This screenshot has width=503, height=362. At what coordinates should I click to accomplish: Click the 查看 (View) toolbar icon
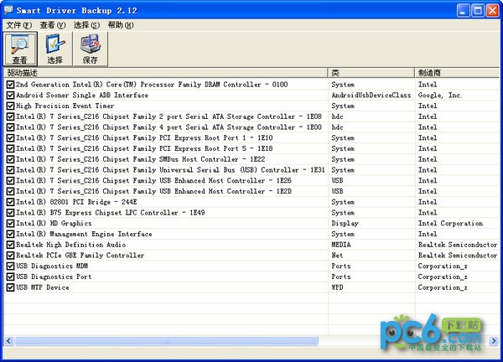pyautogui.click(x=20, y=49)
